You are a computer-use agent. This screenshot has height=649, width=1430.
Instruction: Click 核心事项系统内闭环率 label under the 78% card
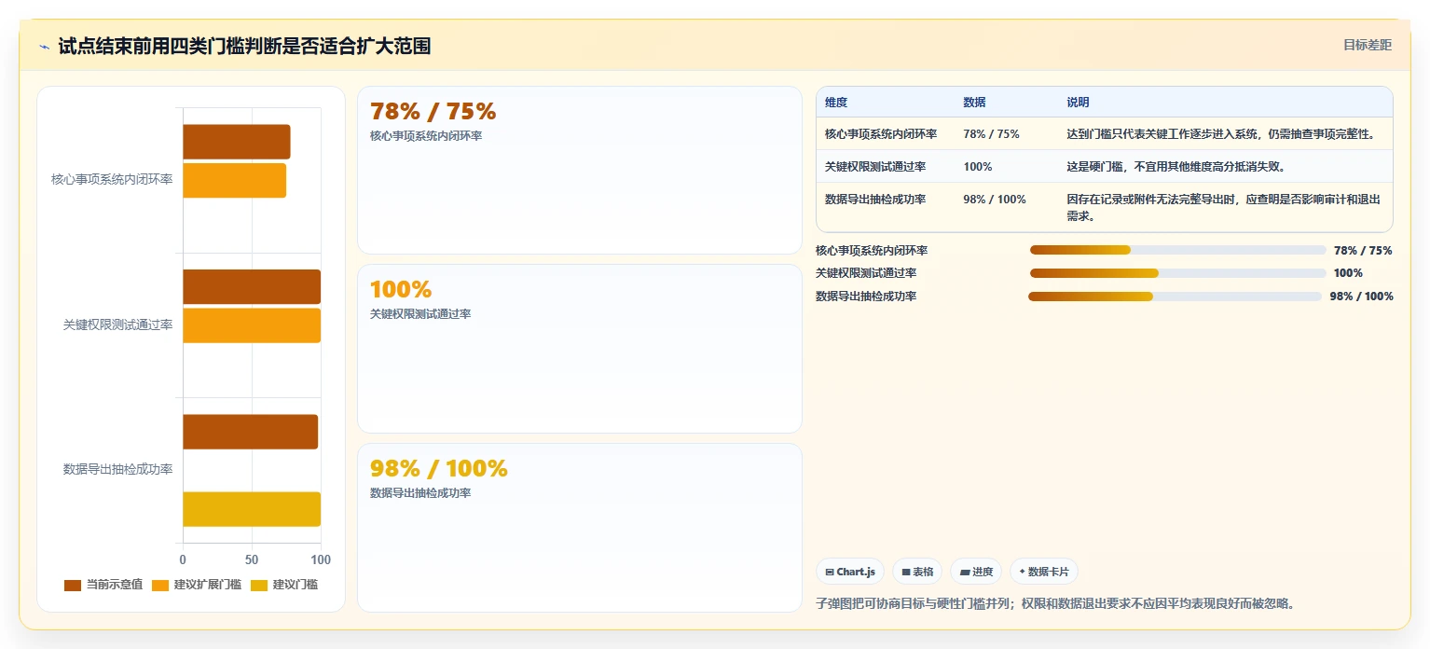click(x=426, y=136)
